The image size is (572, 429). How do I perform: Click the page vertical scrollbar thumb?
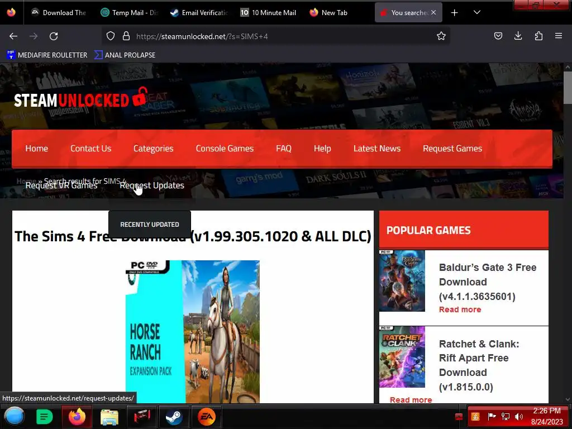pyautogui.click(x=568, y=88)
